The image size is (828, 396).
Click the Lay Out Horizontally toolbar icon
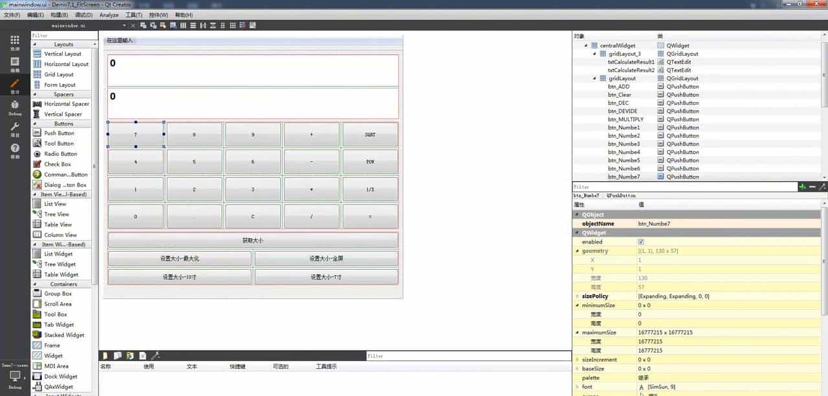[x=183, y=25]
